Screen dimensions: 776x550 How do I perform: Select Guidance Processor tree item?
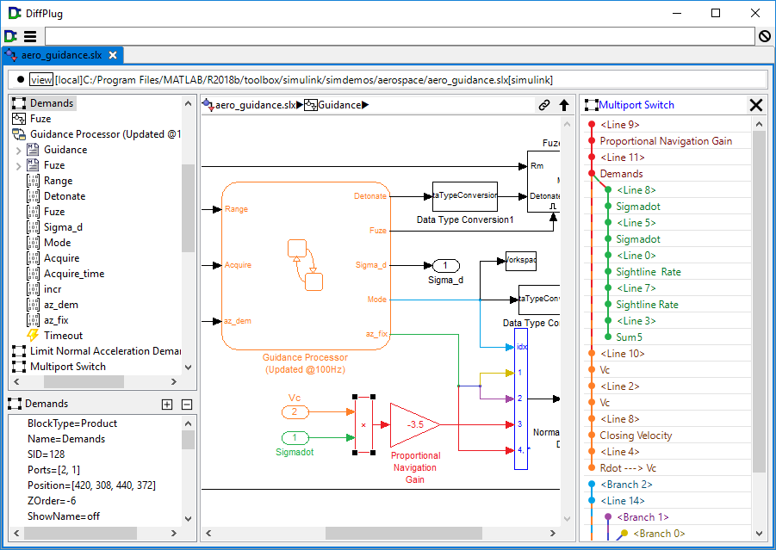click(x=105, y=134)
